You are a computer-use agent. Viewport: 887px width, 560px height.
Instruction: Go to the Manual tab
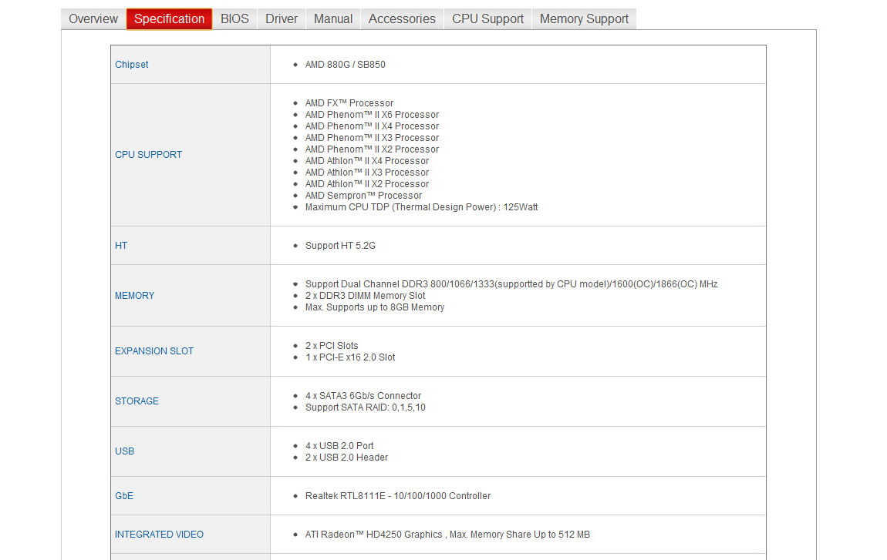(333, 18)
